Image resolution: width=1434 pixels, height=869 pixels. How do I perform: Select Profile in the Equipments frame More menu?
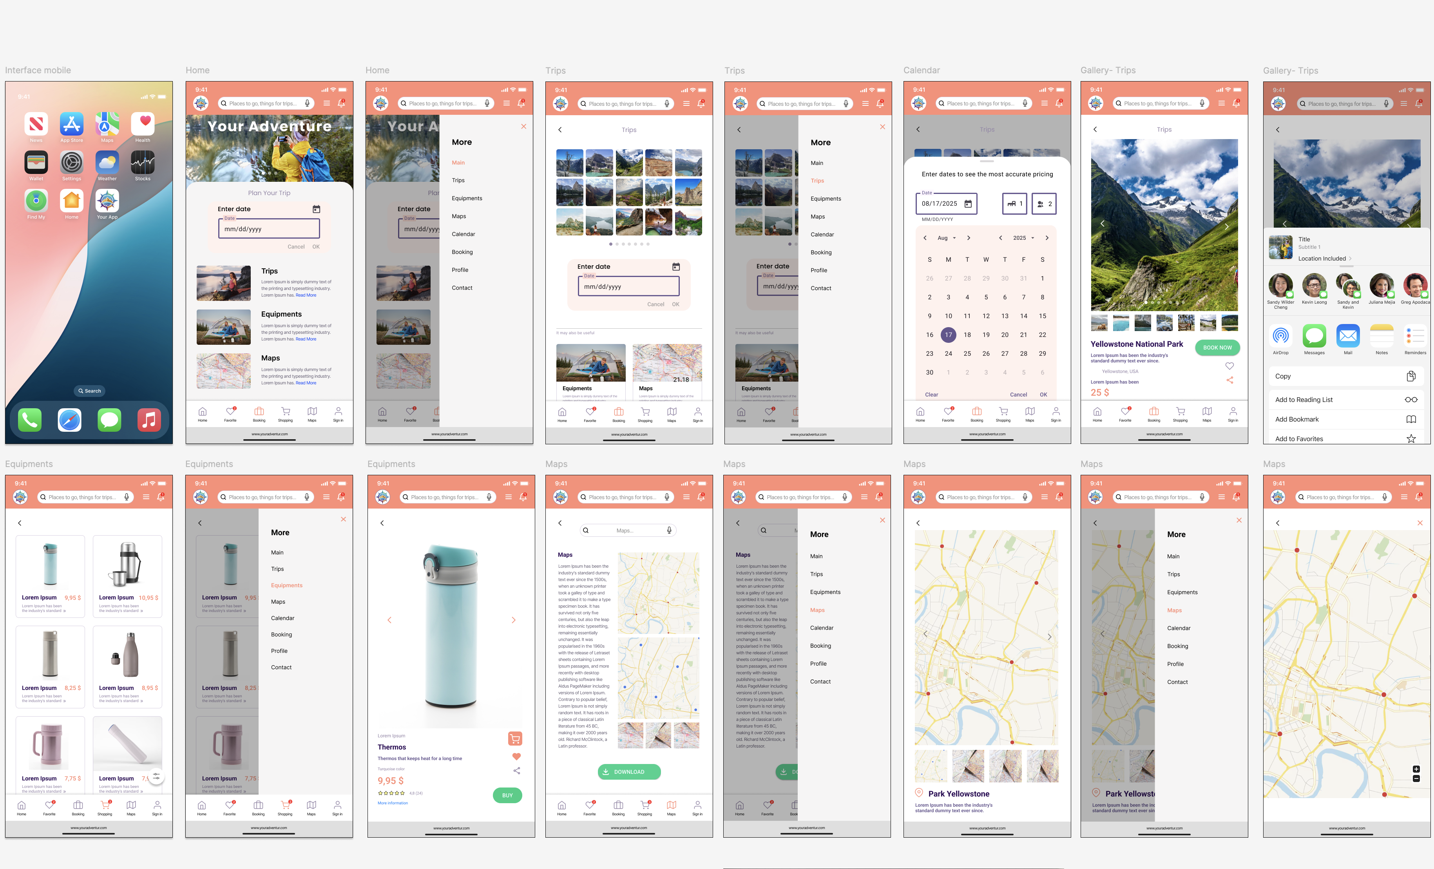click(x=279, y=651)
